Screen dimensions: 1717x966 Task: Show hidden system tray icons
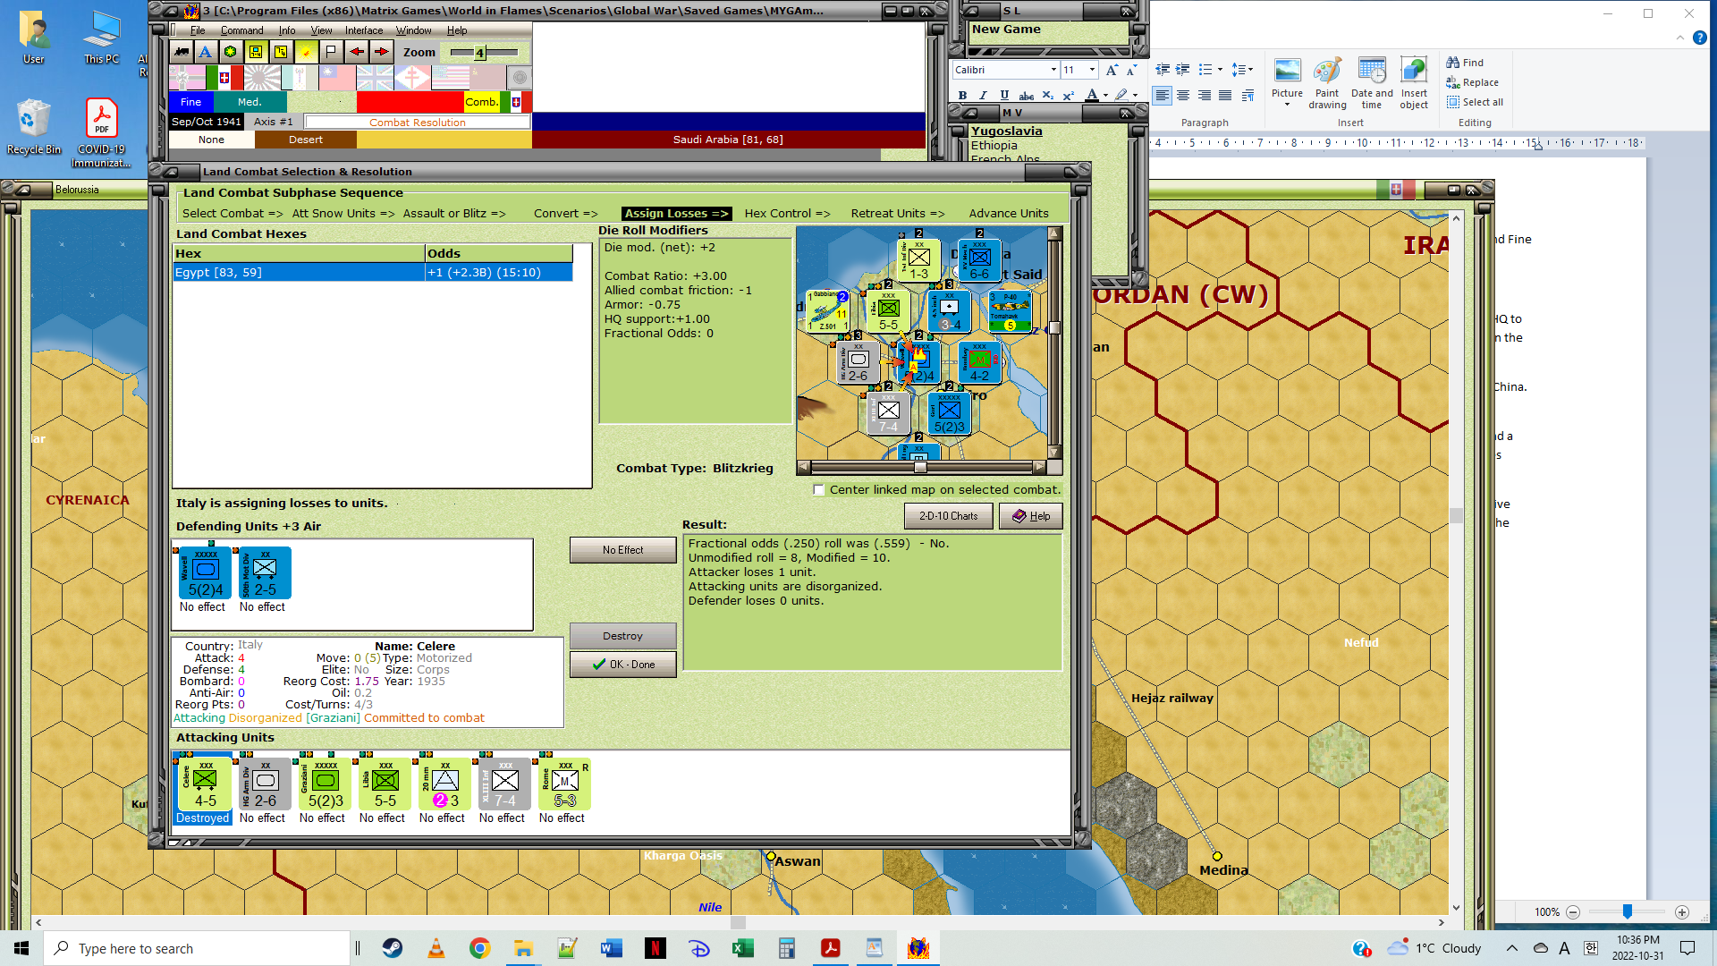coord(1511,948)
